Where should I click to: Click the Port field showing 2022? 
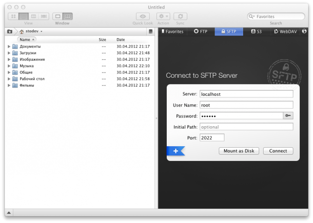tap(212, 137)
